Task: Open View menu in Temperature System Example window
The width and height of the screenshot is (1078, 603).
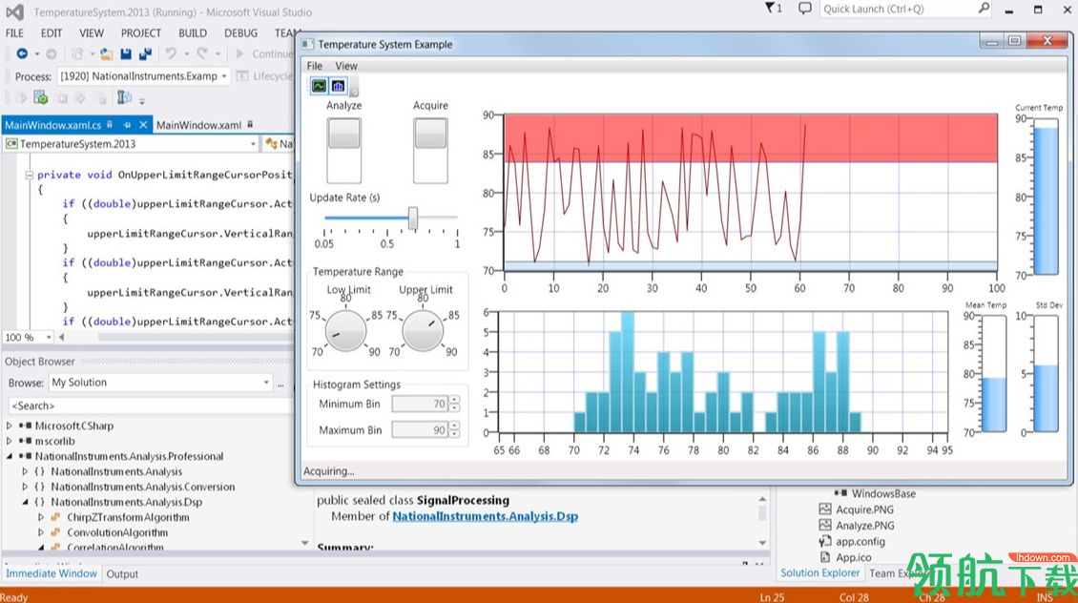Action: pyautogui.click(x=345, y=66)
